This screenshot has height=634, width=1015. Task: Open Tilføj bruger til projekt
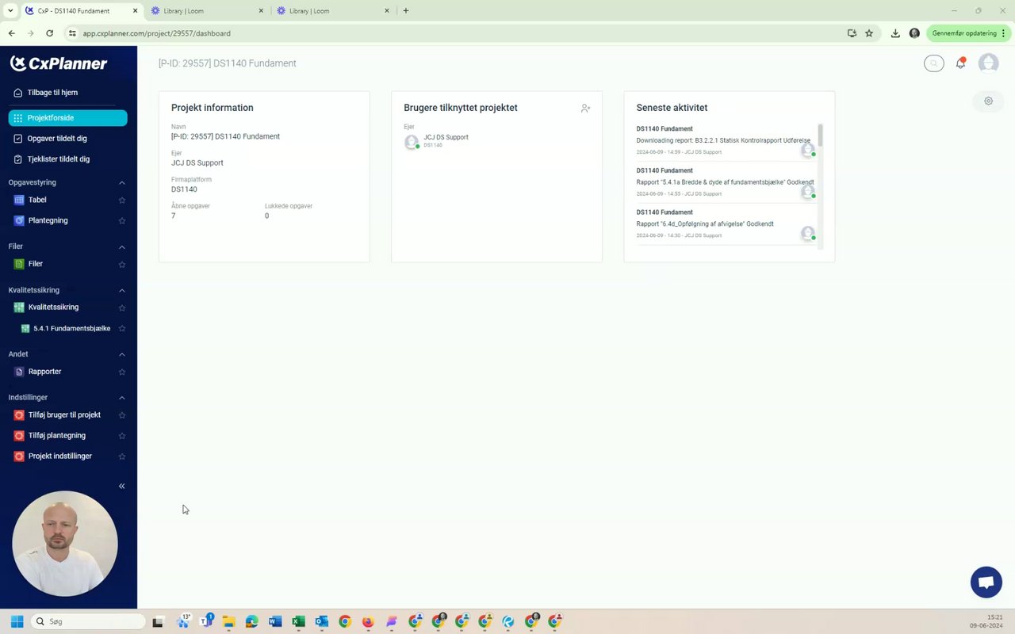64,414
